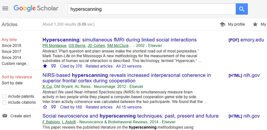Toggle the include patents checkbox
Viewport: 267px width, 130px height.
pos(4,96)
